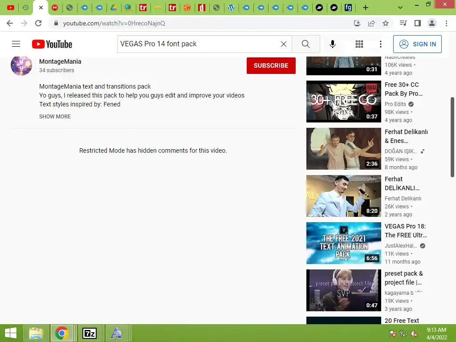The width and height of the screenshot is (456, 342).
Task: Open the 2:36 Ferhat Delikanlı & Enes thumbnail
Action: [x=343, y=149]
